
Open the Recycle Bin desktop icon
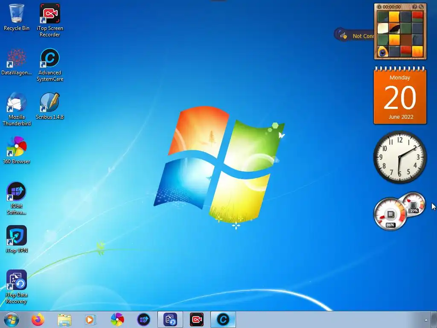coord(17,17)
